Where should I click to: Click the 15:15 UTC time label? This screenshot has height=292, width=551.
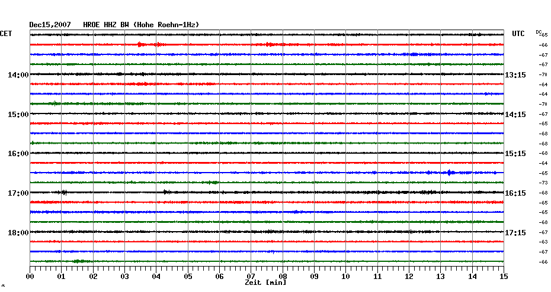coord(515,154)
